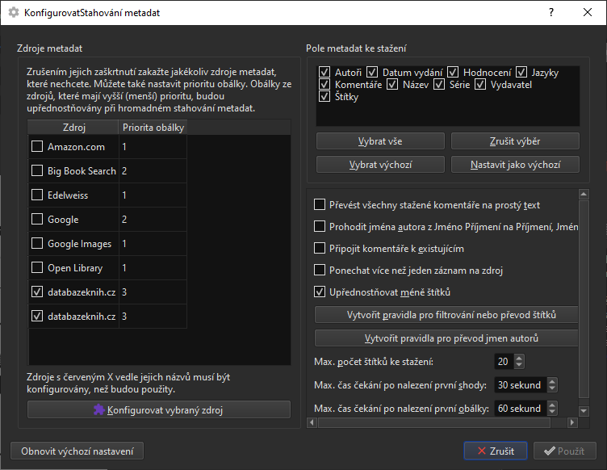Viewport: 607px width, 470px height.
Task: Click the options panel scroll-up arrow
Action: 584,194
